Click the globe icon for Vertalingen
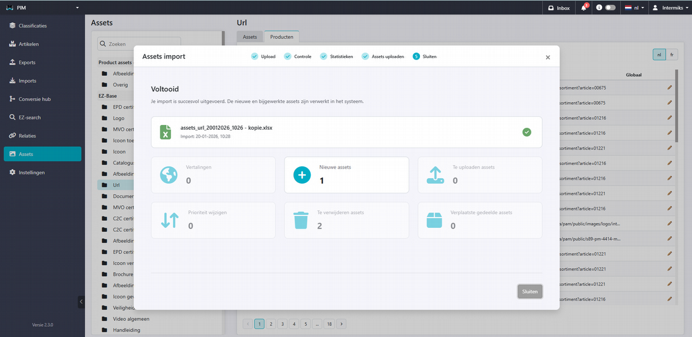692x337 pixels. coord(169,175)
